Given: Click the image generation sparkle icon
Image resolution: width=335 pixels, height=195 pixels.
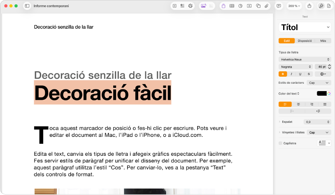Looking at the screenshot, I should point(204,6).
